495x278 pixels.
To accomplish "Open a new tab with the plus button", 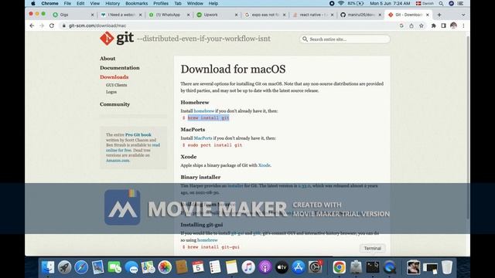I will [x=439, y=15].
